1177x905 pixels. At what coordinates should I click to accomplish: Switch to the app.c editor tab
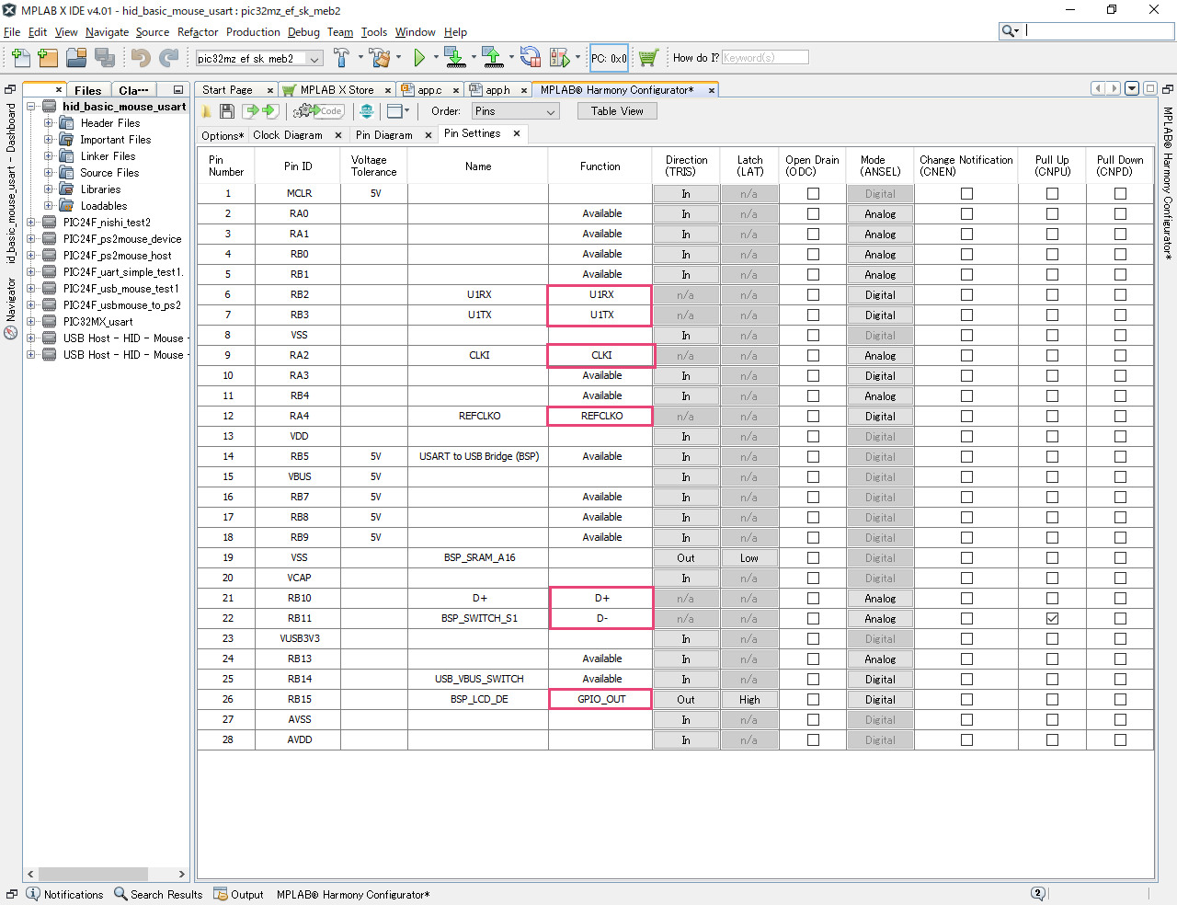point(429,90)
